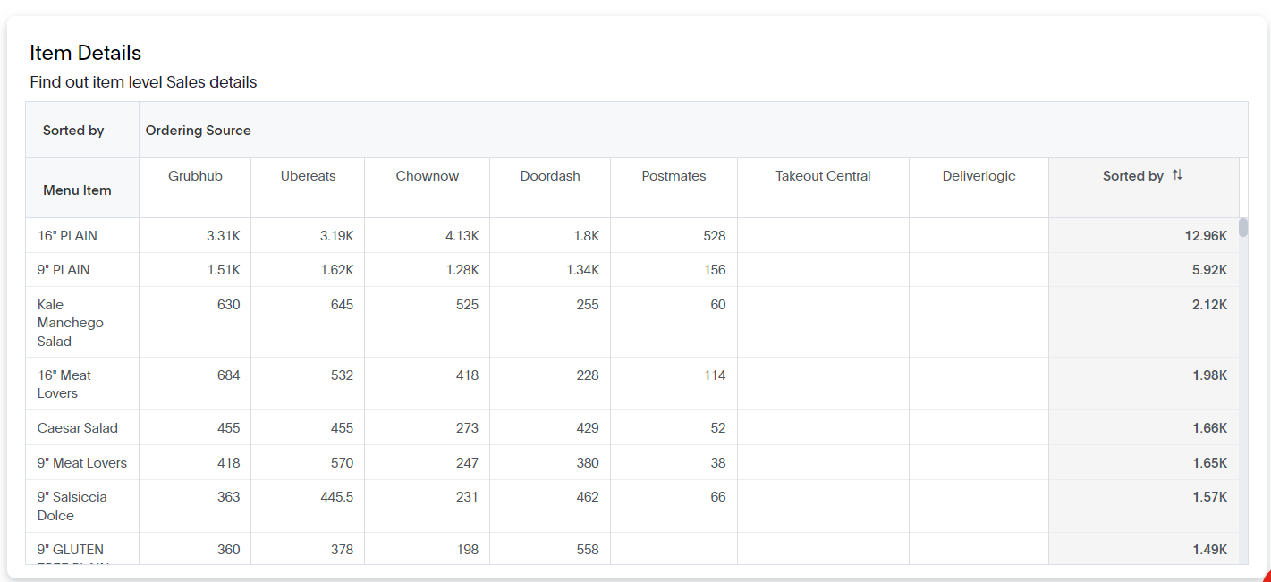Select the 9" PLAIN menu item
This screenshot has height=582, width=1271.
[x=64, y=270]
